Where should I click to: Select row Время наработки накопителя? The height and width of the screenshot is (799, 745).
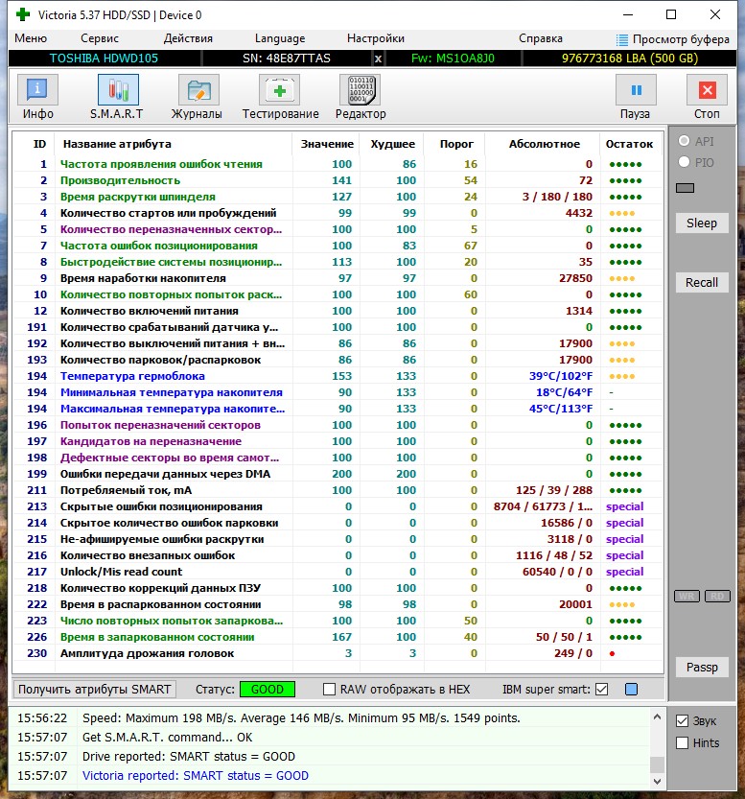(338, 278)
